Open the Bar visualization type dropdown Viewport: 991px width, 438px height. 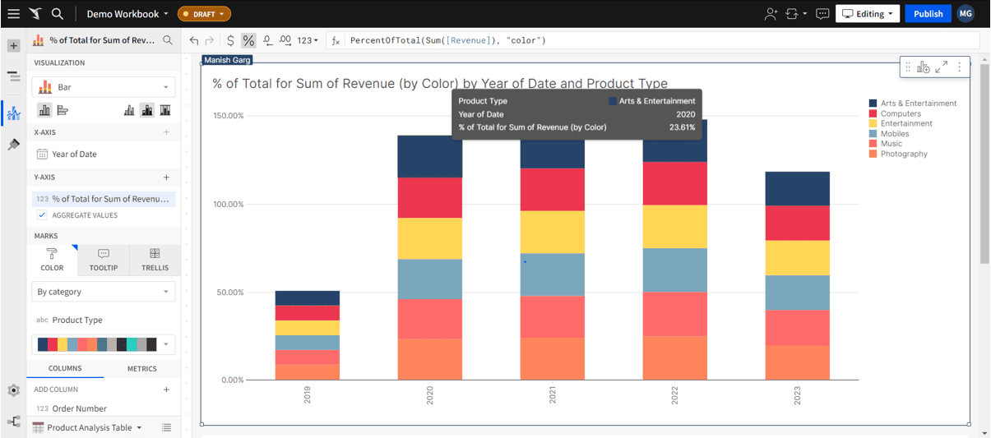(x=103, y=87)
